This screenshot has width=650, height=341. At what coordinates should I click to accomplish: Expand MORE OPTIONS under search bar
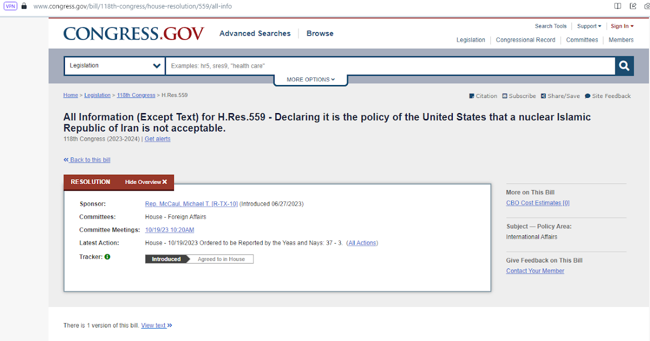310,80
